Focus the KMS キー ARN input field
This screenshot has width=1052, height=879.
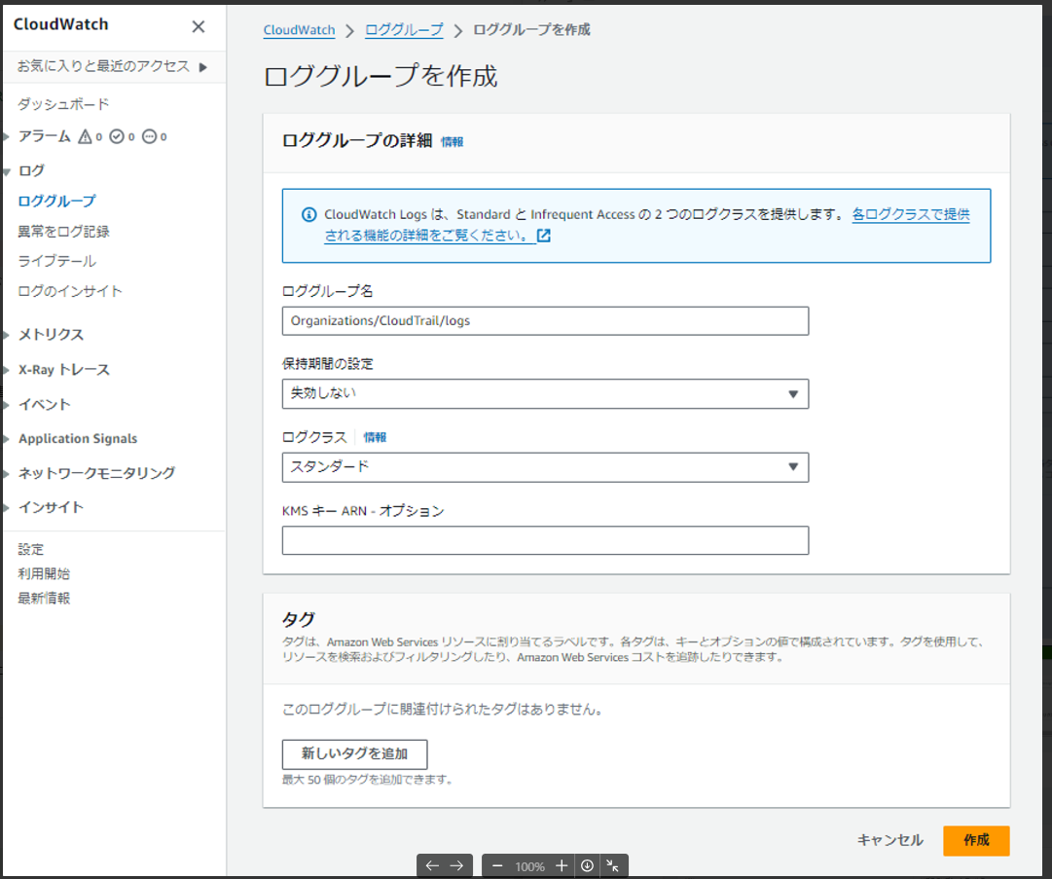tap(545, 540)
